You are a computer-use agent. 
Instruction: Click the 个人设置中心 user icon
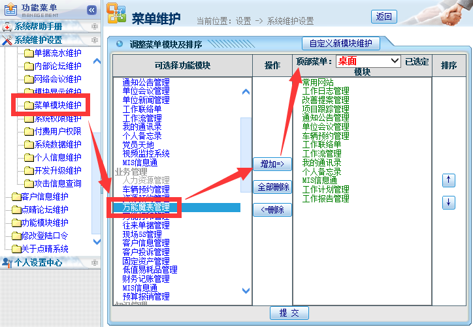(7, 262)
